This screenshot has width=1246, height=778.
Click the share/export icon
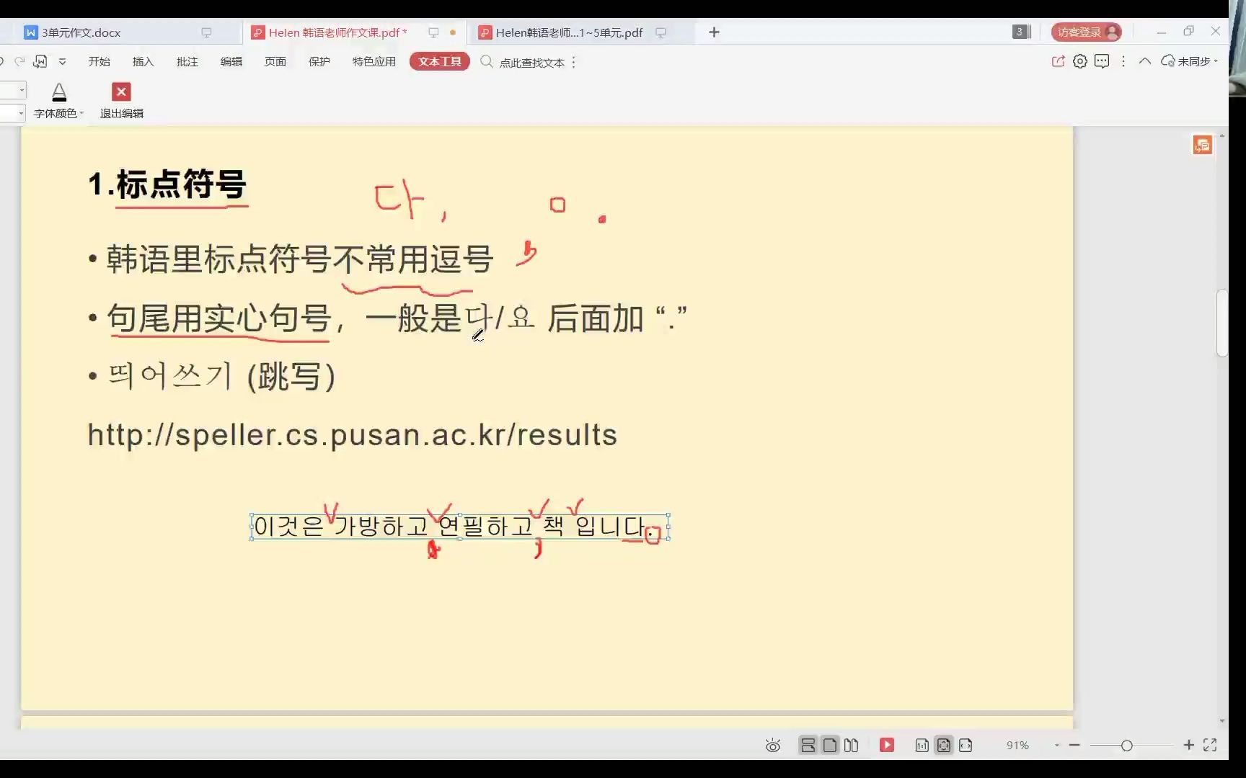coord(1058,62)
